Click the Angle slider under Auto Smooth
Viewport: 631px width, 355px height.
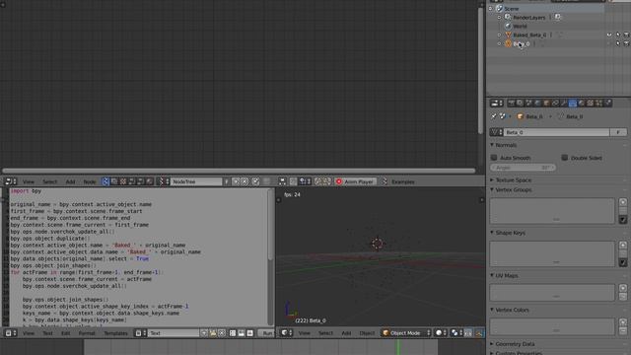pyautogui.click(x=524, y=168)
